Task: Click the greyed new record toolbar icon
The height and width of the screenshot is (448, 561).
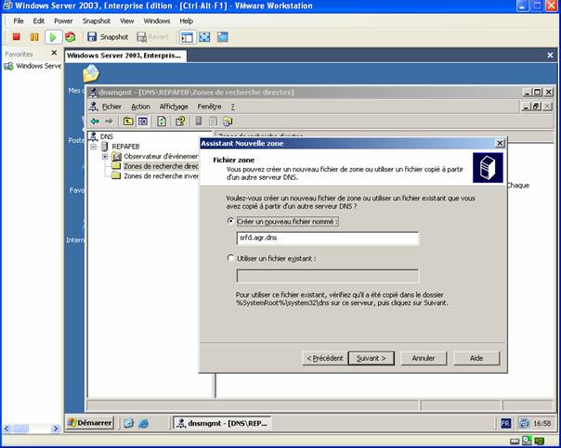Action: pos(213,122)
